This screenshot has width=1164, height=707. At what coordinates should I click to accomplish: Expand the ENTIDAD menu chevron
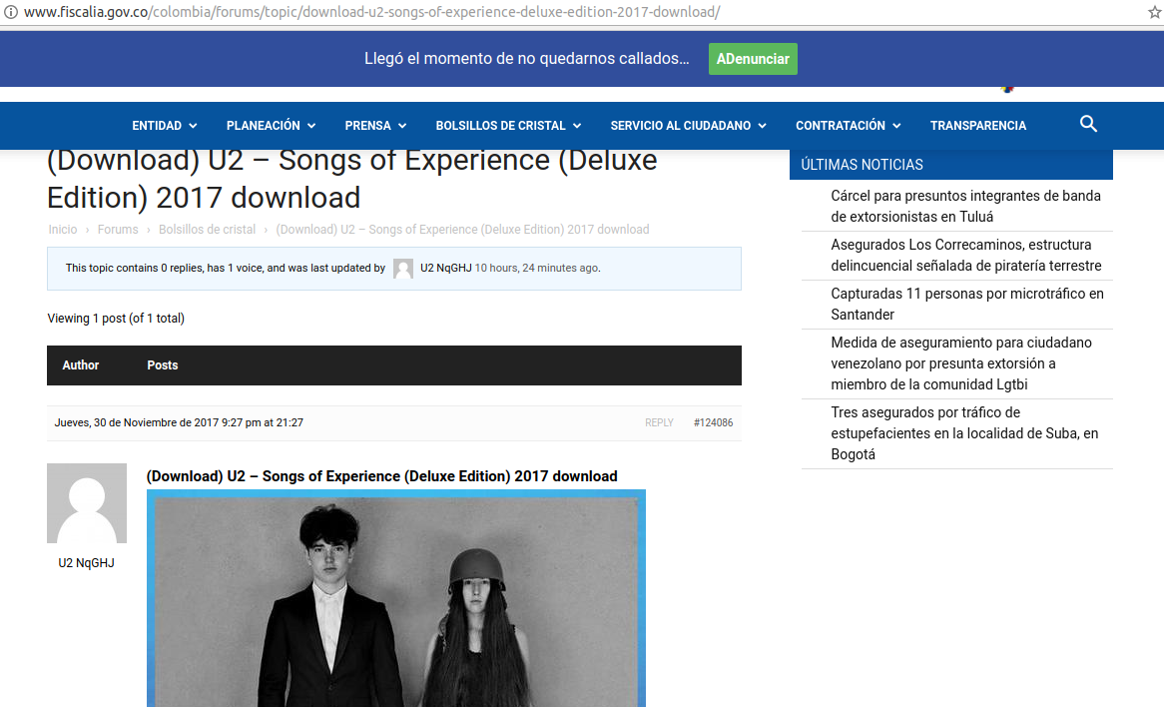pyautogui.click(x=193, y=126)
